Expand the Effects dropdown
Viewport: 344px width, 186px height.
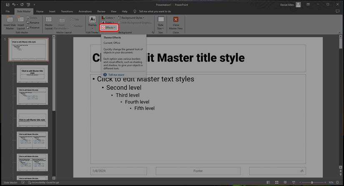110,28
